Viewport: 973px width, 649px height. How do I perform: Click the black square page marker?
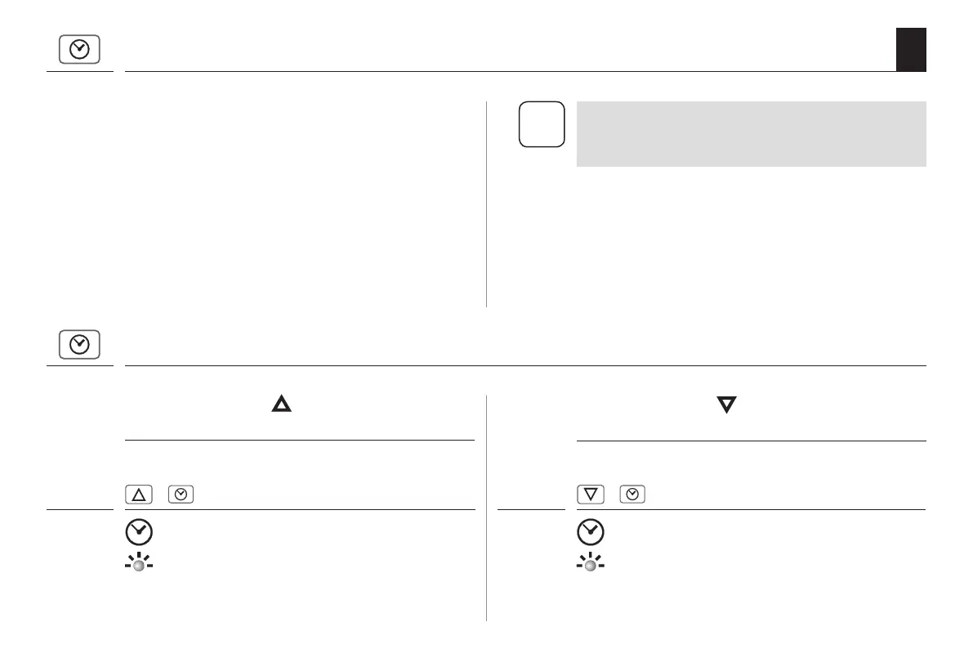911,49
